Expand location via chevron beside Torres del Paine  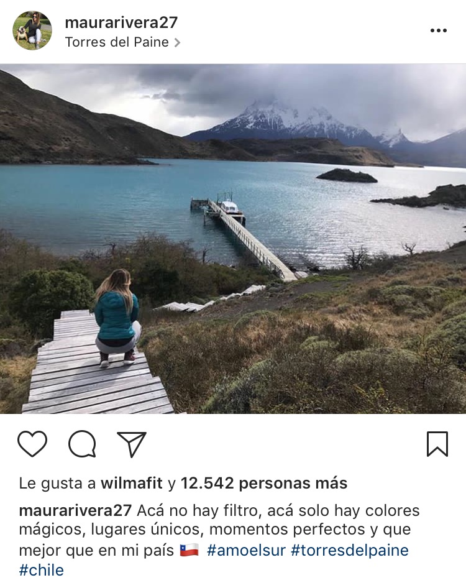[x=177, y=43]
